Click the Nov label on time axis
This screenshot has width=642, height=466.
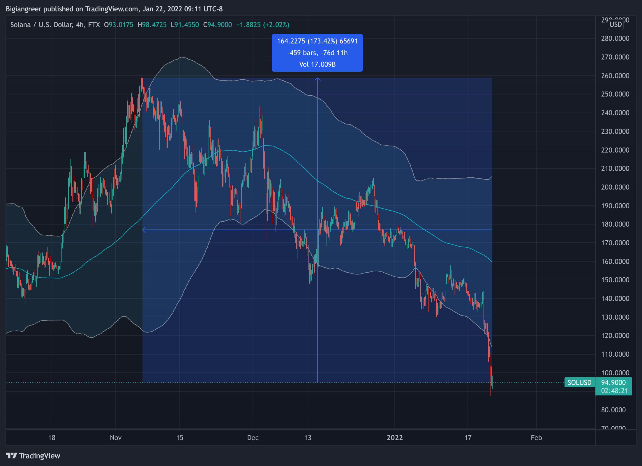pyautogui.click(x=116, y=437)
